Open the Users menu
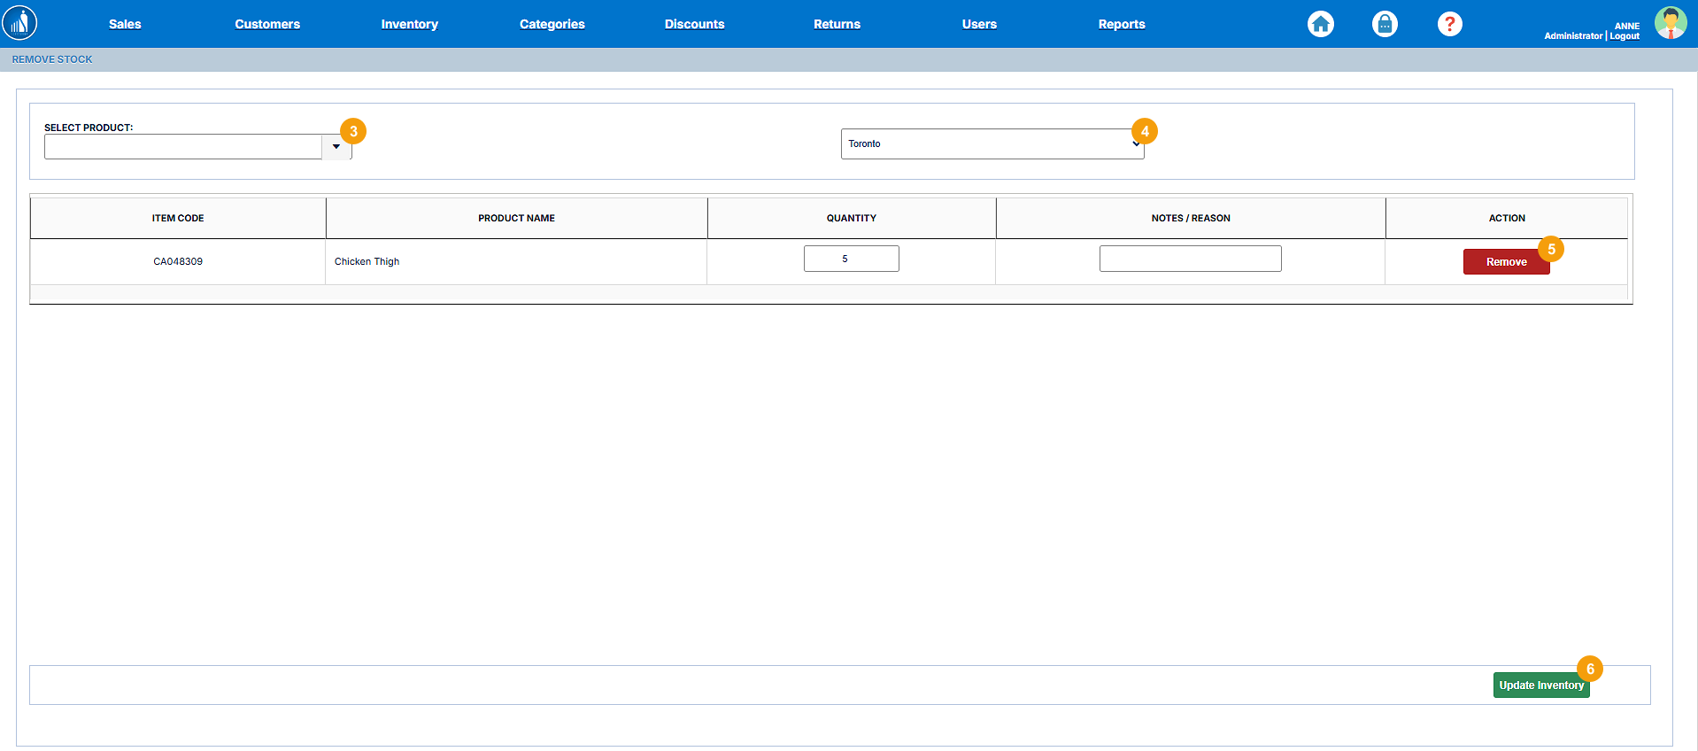 (979, 24)
